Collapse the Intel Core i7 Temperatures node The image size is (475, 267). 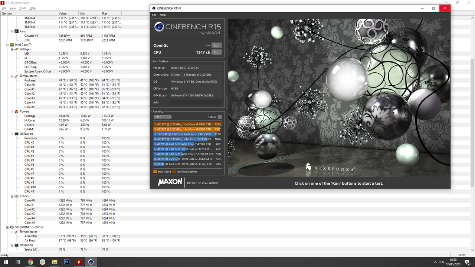point(12,76)
